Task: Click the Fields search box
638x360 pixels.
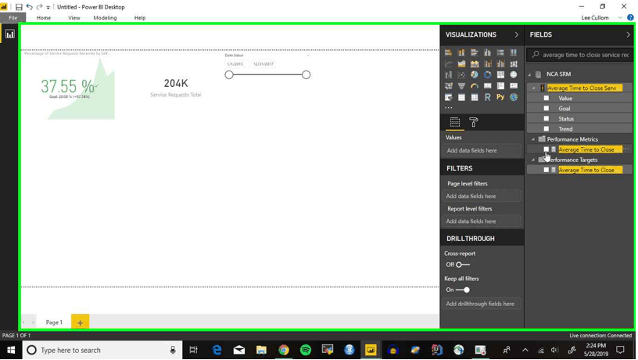Action: [580, 55]
